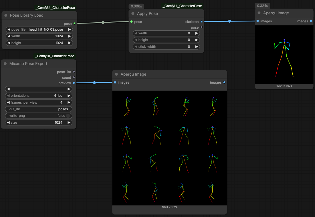Click the stick_width value field

point(166,47)
